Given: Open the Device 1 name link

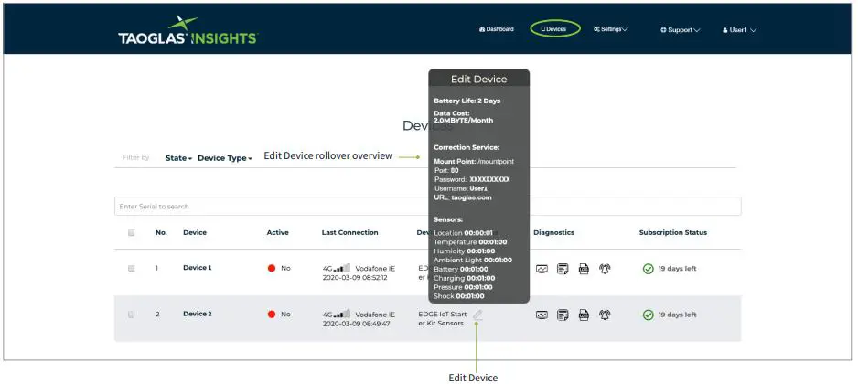Looking at the screenshot, I should (x=197, y=268).
